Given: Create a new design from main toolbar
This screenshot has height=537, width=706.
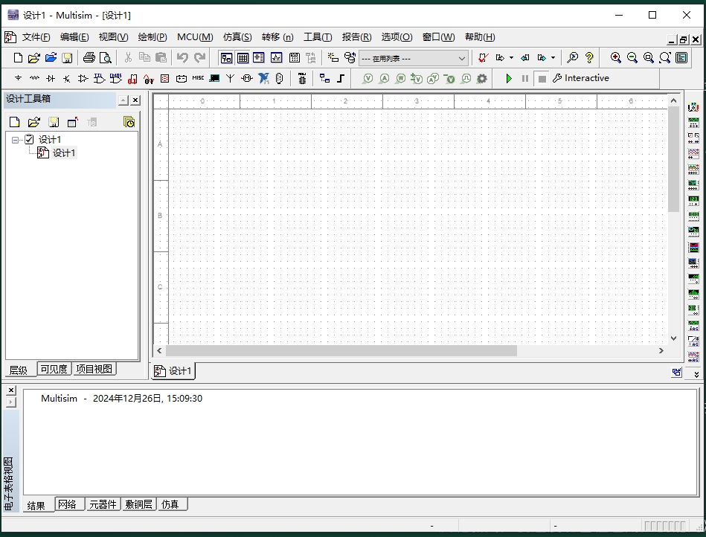Looking at the screenshot, I should tap(18, 57).
